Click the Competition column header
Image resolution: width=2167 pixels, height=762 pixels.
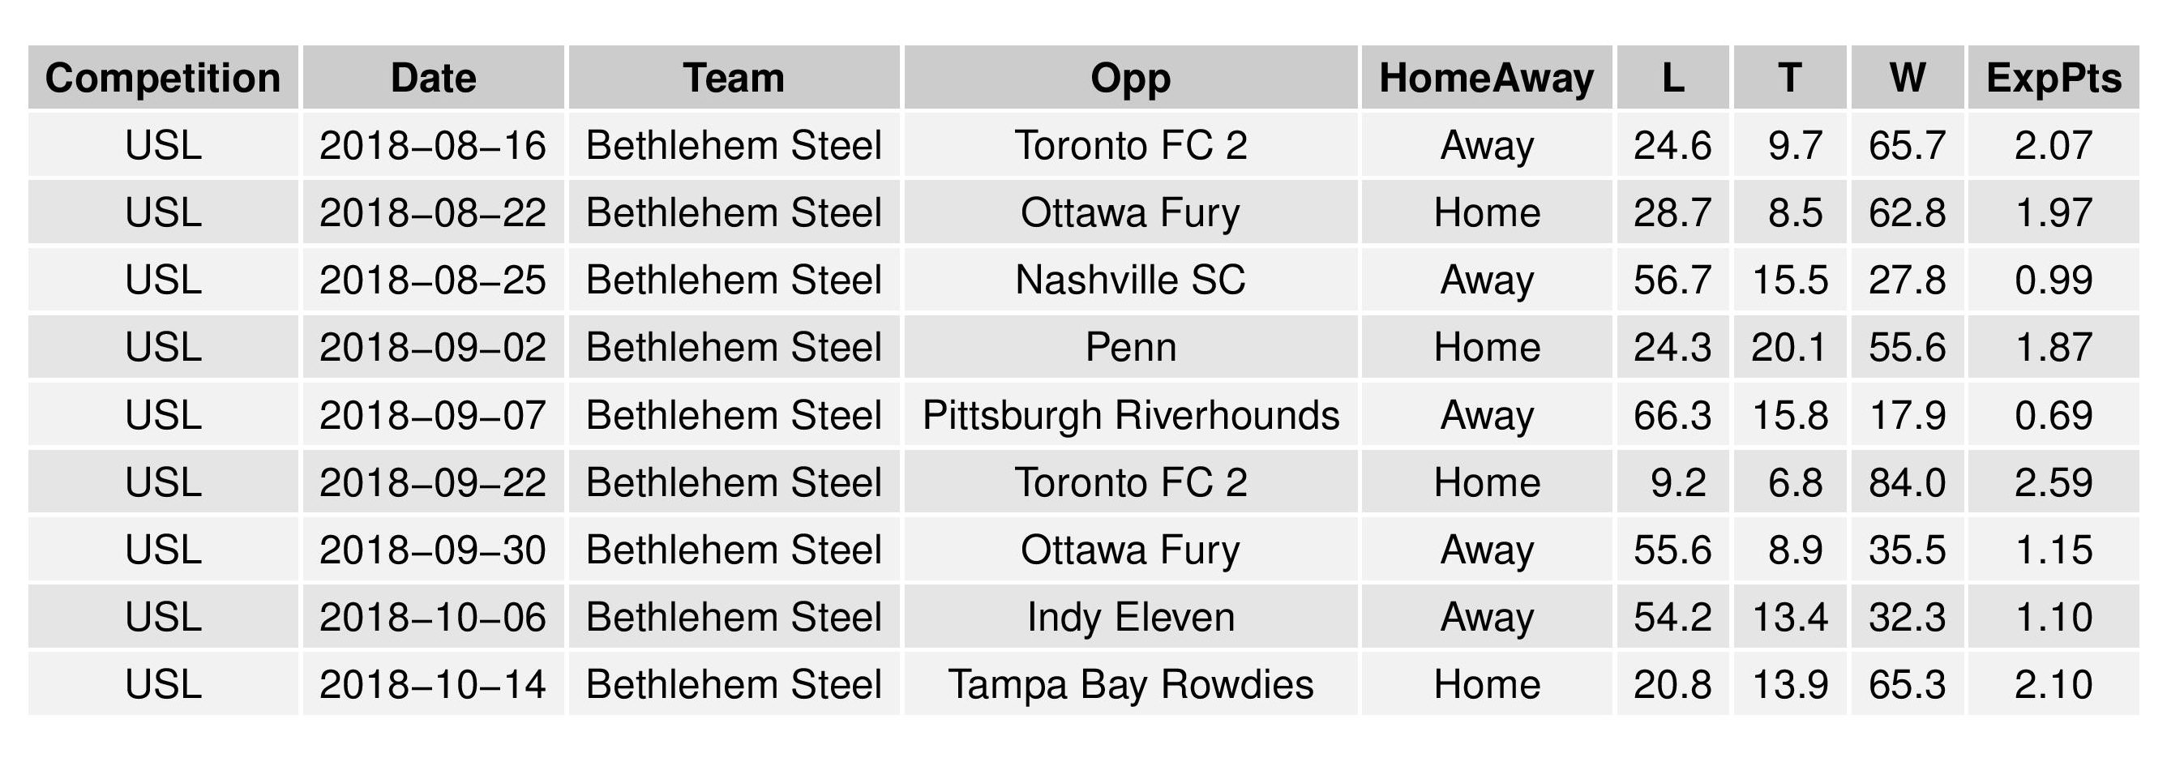162,78
